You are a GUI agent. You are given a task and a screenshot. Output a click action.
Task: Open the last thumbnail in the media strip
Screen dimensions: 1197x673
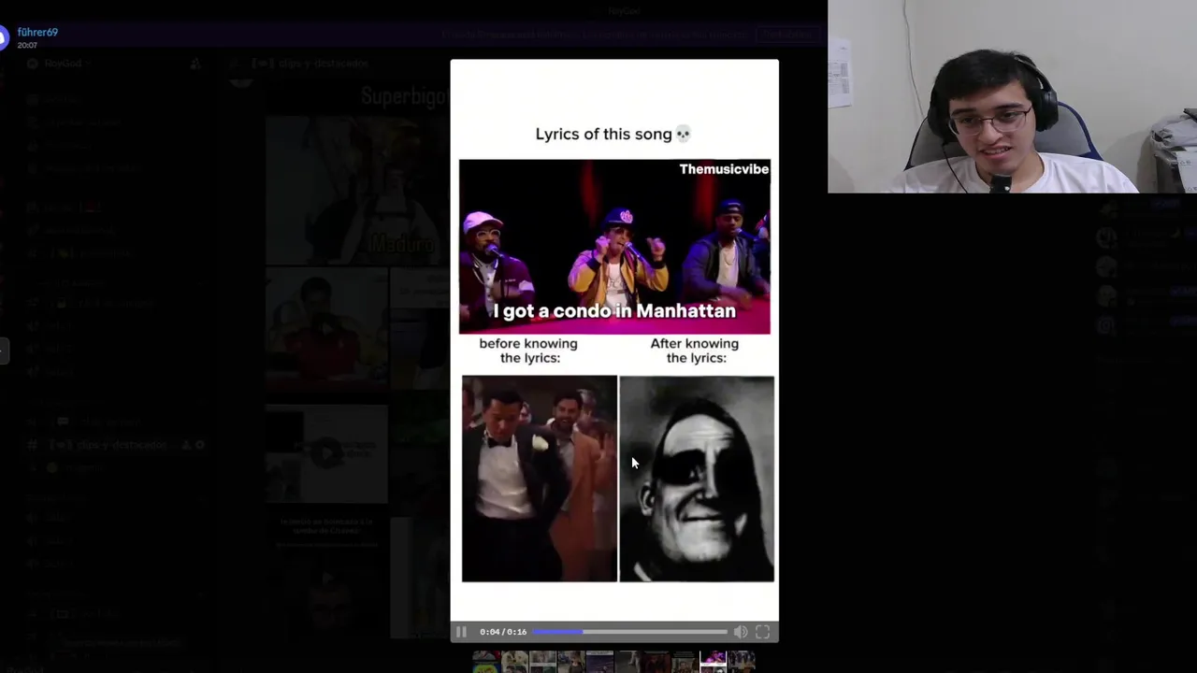coord(741,662)
